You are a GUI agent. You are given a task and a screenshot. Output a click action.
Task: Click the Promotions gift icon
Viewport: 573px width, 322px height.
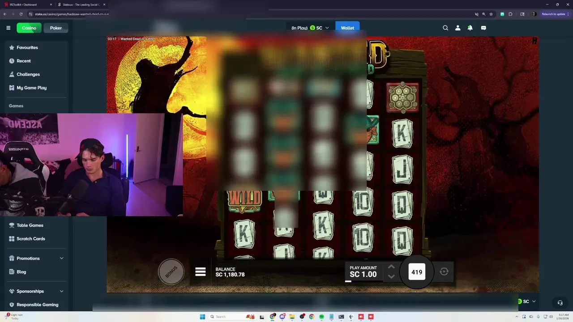pos(12,258)
